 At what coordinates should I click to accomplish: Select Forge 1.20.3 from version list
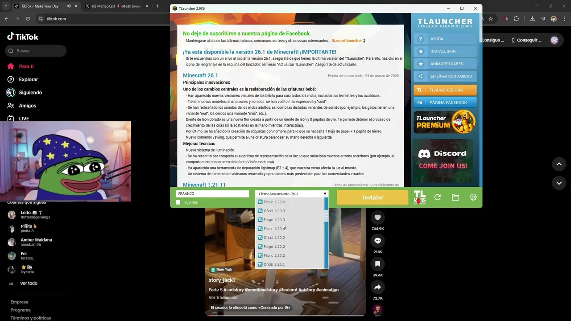click(290, 220)
